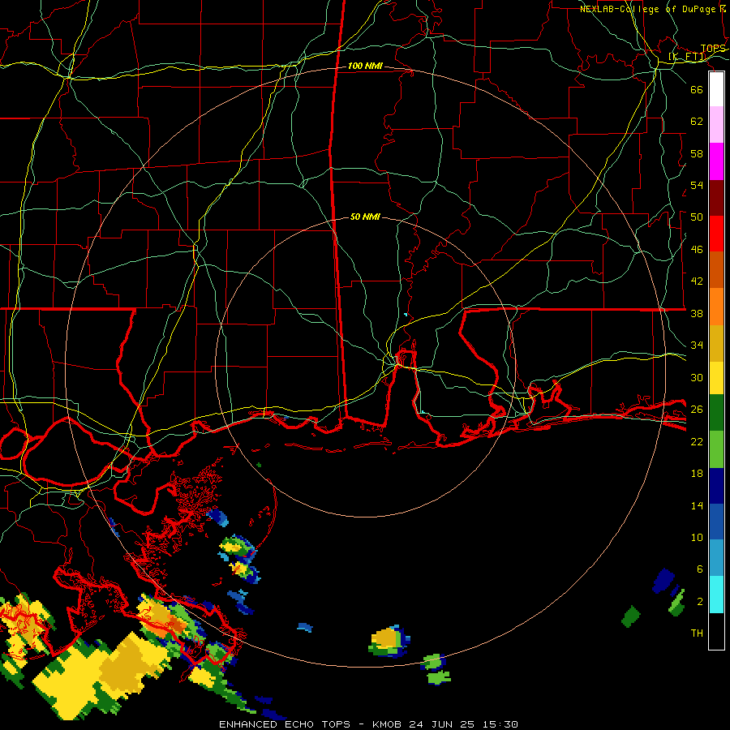Click the black TH swatch
730x730 pixels.
[x=716, y=631]
